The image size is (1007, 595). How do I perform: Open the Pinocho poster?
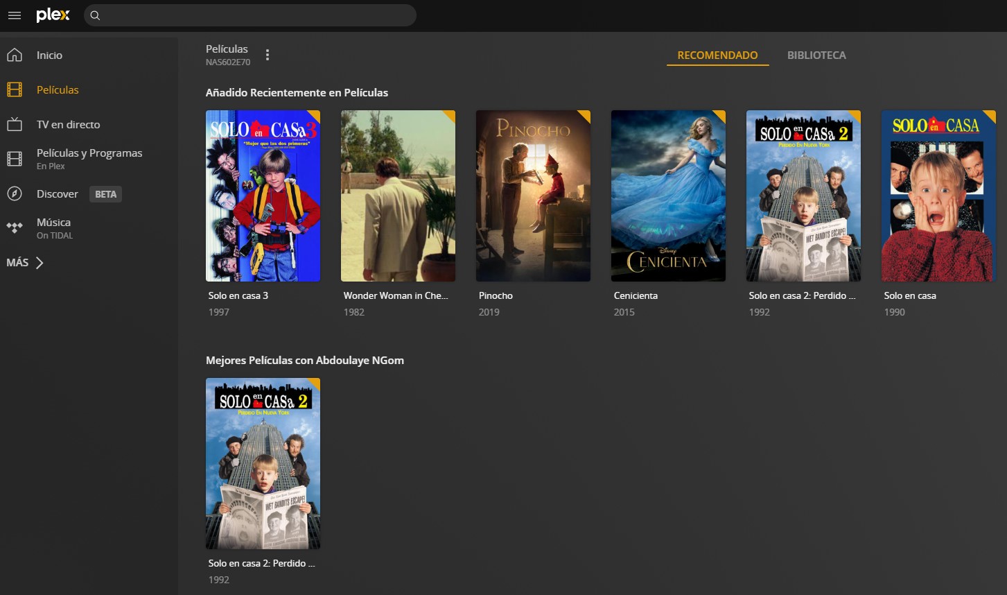(533, 196)
